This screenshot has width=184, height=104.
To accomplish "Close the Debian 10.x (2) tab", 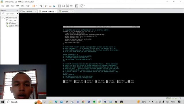I will tap(56, 12).
